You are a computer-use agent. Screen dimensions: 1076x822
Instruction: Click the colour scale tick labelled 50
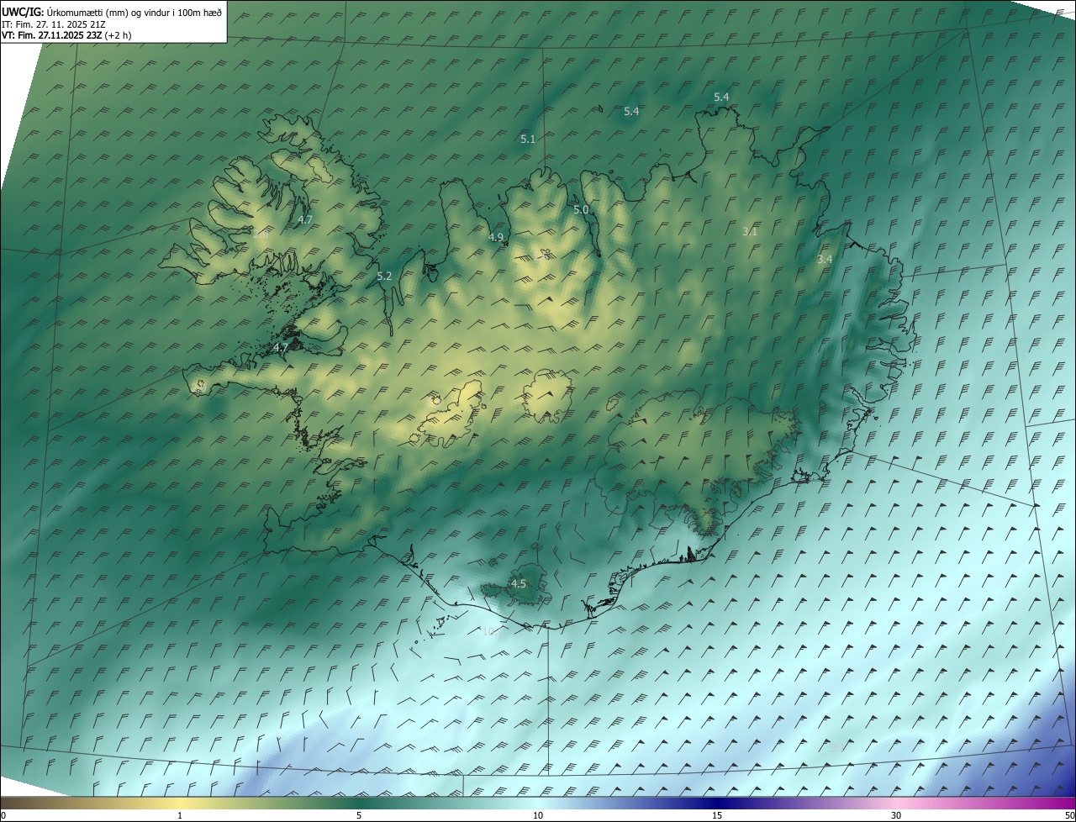1069,815
